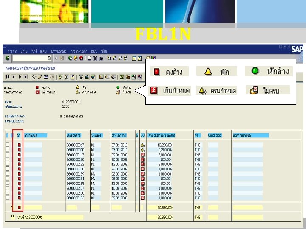Select amount cell 3,280.00-
Screen dimensions: 306x229
click(165, 150)
